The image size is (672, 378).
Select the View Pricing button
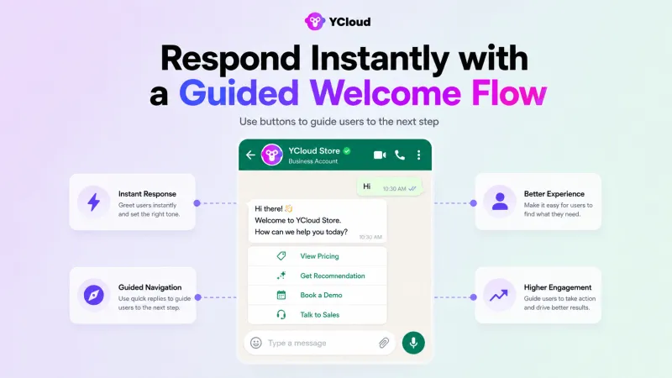coord(318,256)
